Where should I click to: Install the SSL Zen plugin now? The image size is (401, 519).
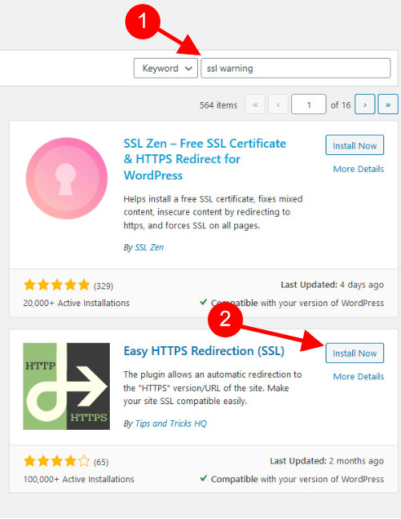pos(354,145)
